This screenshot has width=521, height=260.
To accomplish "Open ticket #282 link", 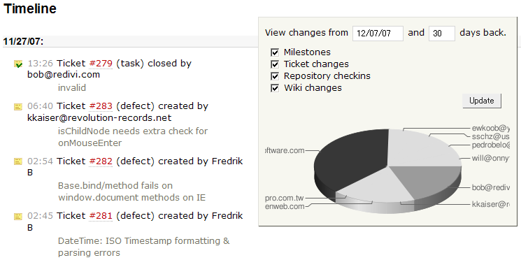I will click(101, 161).
